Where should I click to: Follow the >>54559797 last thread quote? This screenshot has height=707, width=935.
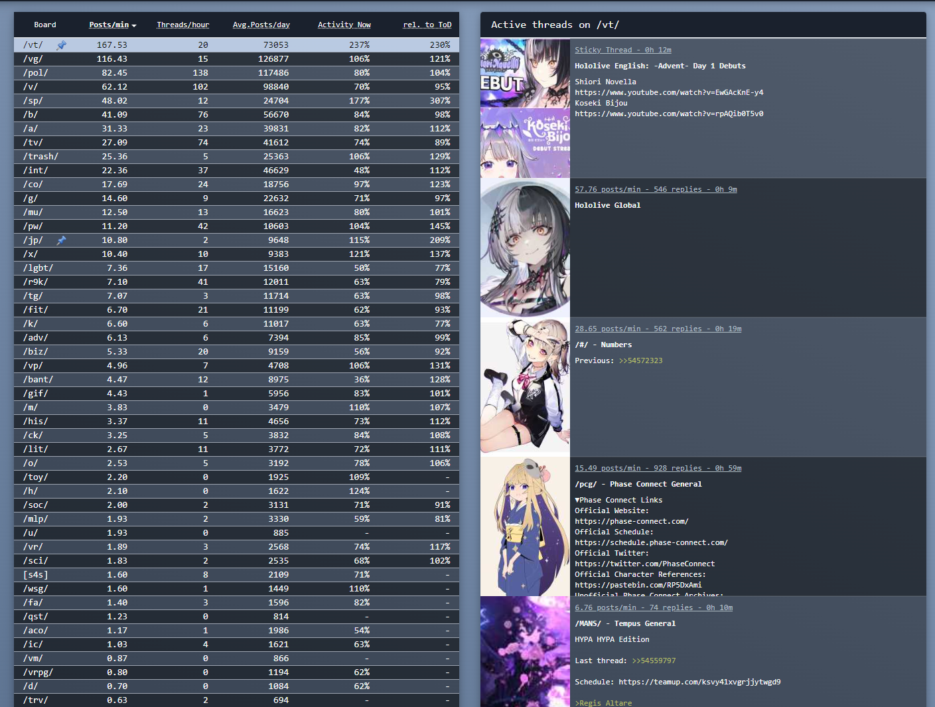654,661
